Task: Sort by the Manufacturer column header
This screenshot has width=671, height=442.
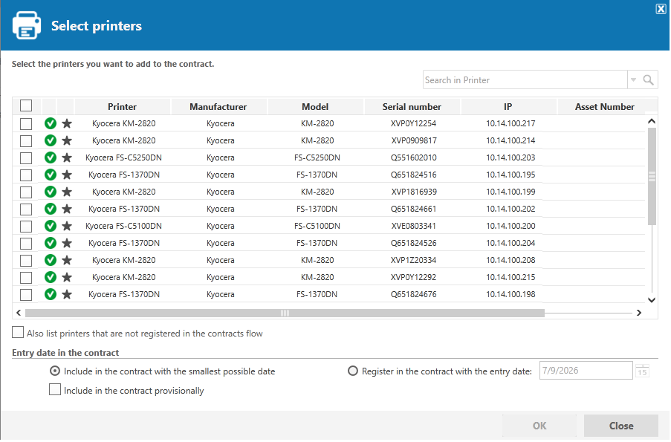Action: (x=218, y=107)
